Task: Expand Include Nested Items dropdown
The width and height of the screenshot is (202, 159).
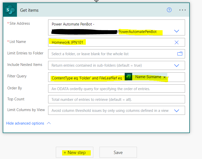Action: pos(177,65)
